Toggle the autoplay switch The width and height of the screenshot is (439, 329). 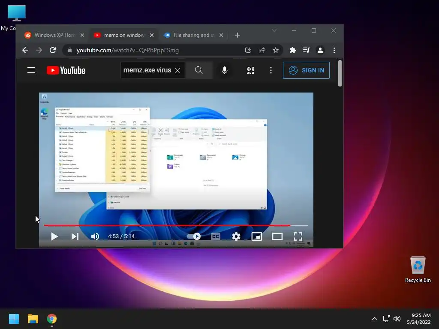[194, 236]
